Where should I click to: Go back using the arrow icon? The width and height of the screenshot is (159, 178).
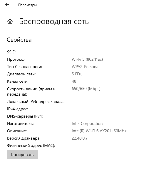click(x=7, y=5)
